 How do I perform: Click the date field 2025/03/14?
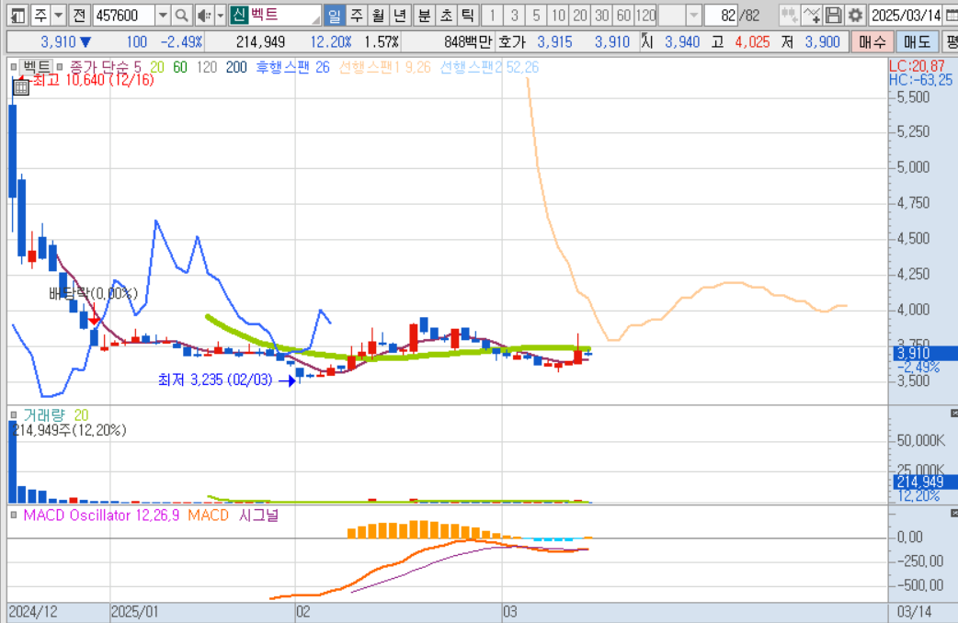click(x=907, y=15)
